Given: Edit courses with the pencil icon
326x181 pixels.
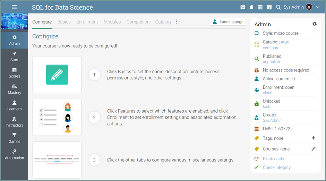Looking at the screenshot, I should (x=314, y=149).
